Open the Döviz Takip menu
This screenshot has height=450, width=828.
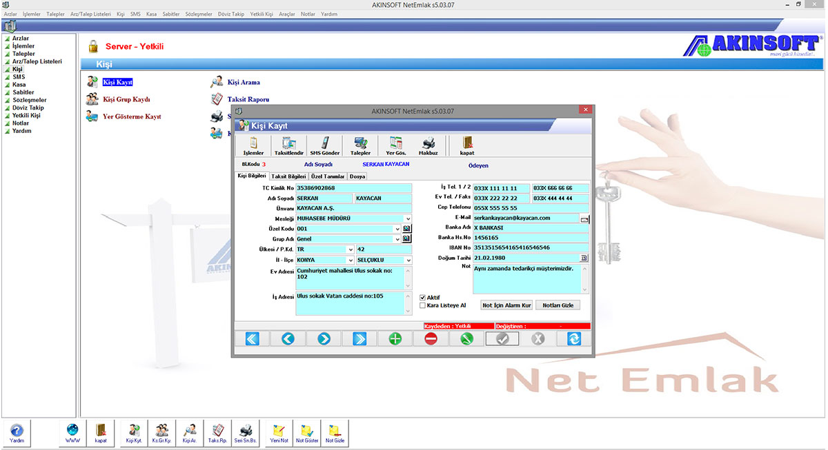pos(232,13)
